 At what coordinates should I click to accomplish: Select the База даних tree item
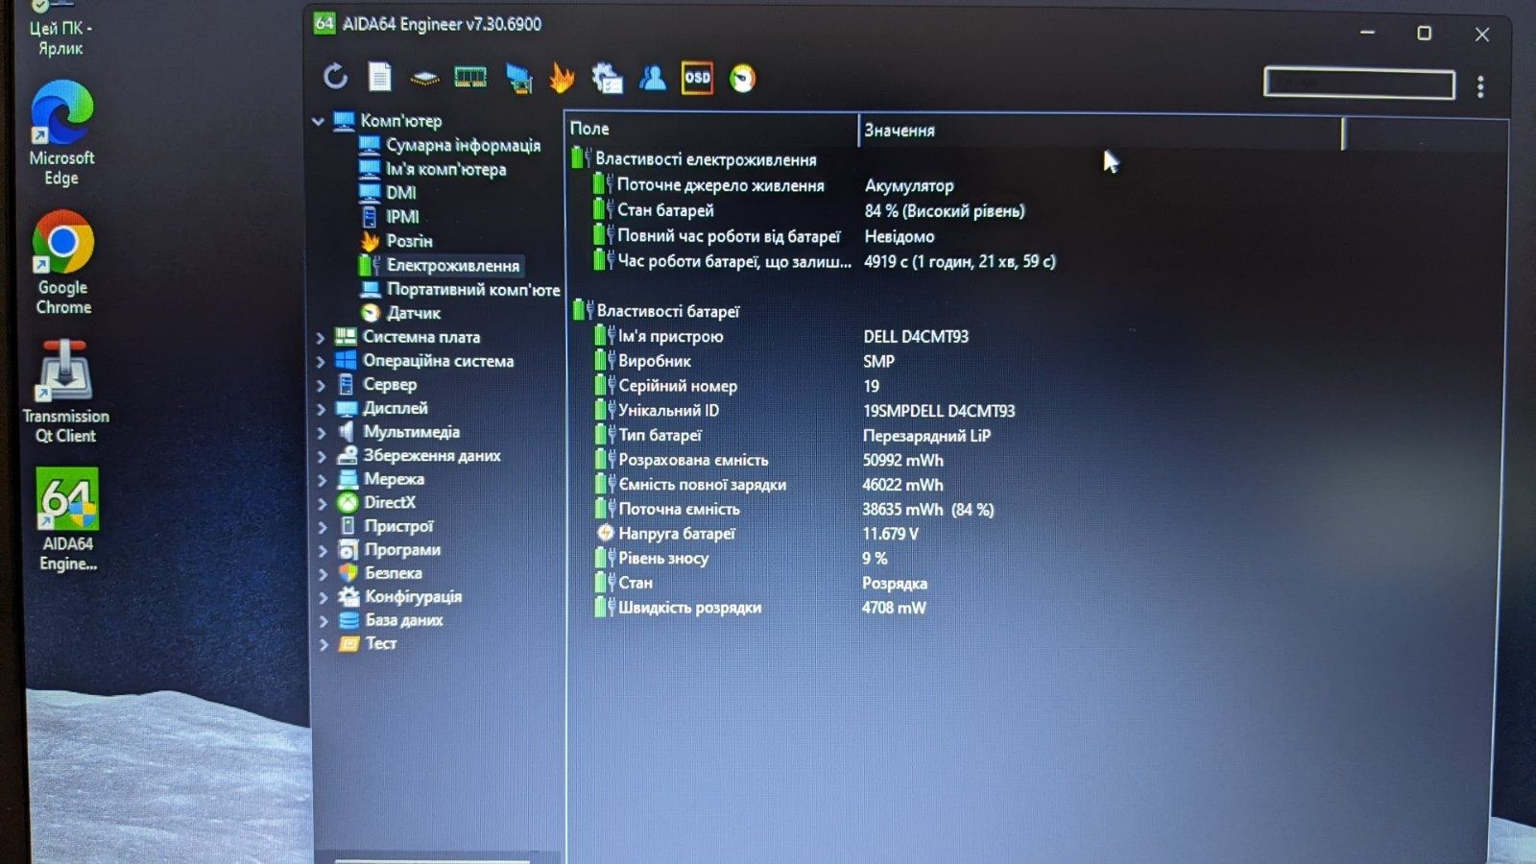coord(404,620)
